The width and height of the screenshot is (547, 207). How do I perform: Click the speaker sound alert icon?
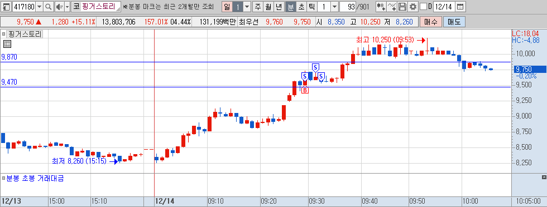coord(59,6)
